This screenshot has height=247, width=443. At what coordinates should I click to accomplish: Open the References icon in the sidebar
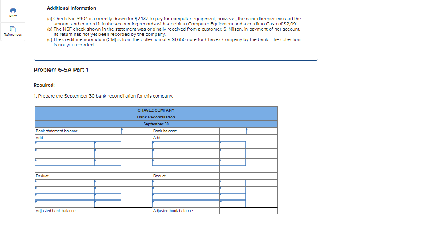13,29
